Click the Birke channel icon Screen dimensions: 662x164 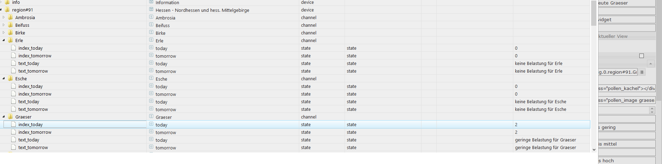pos(151,32)
